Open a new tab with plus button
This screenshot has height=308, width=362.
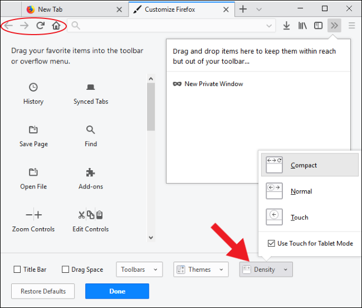coord(243,9)
